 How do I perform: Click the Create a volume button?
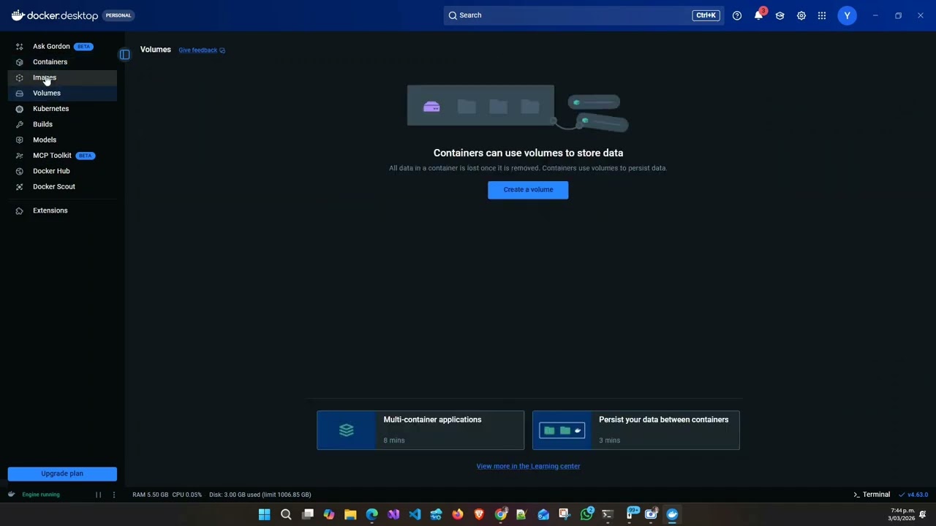coord(528,190)
